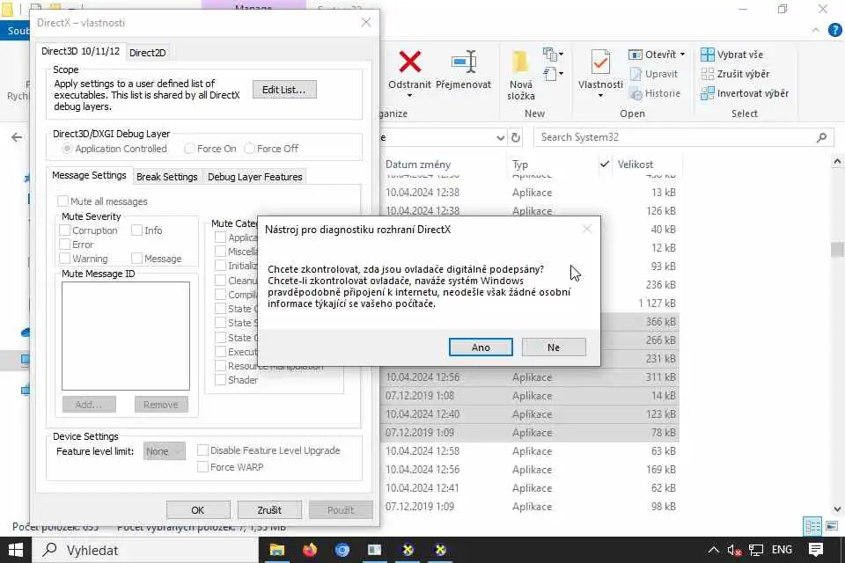Image resolution: width=845 pixels, height=563 pixels.
Task: Expand the Odstranit dropdown arrow
Action: (409, 96)
